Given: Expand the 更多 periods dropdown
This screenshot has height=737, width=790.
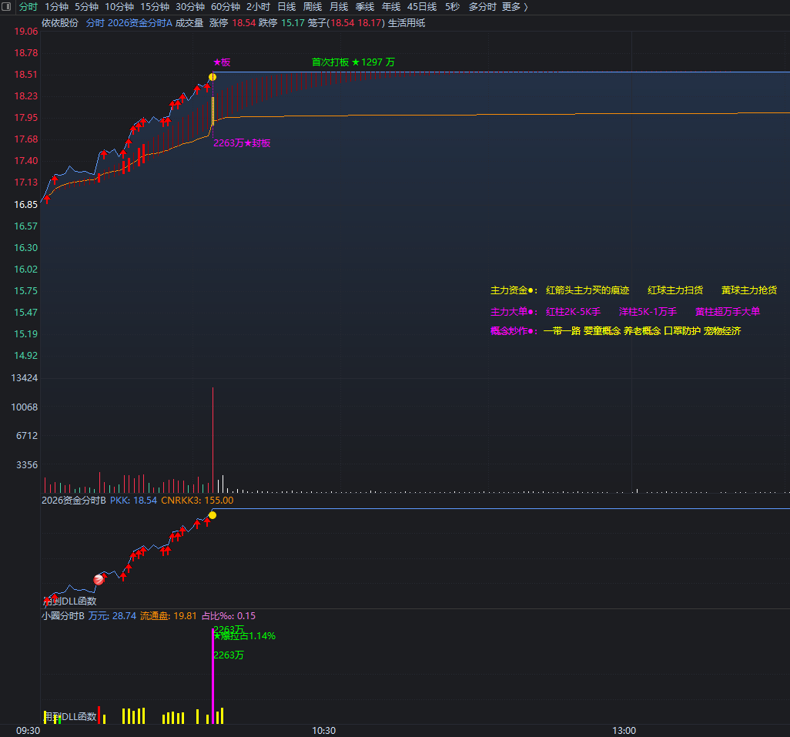Looking at the screenshot, I should tap(515, 7).
